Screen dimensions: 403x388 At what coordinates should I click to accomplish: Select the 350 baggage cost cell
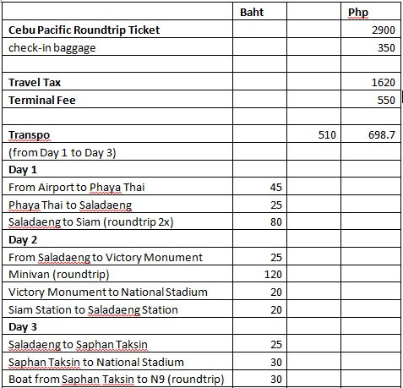pyautogui.click(x=371, y=46)
